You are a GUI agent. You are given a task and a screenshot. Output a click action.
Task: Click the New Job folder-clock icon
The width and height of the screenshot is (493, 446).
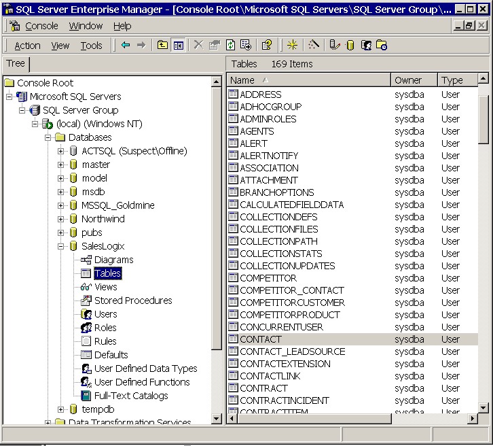(x=382, y=45)
